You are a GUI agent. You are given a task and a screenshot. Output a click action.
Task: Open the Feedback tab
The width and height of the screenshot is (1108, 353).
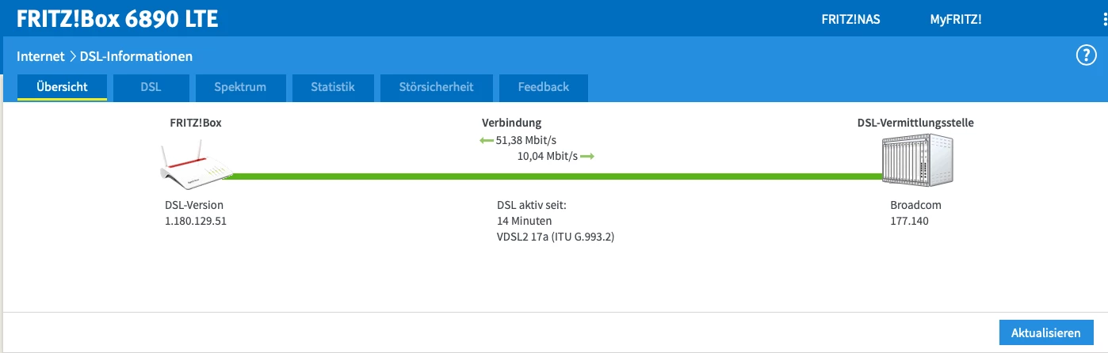(544, 87)
